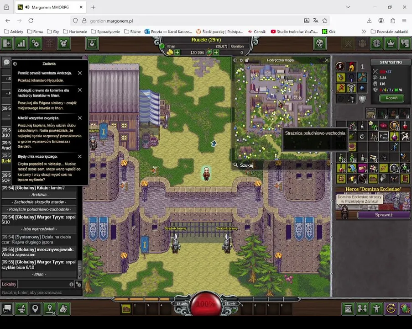Toggle the chat speech bubble icon
This screenshot has width=412, height=329.
[x=6, y=62]
